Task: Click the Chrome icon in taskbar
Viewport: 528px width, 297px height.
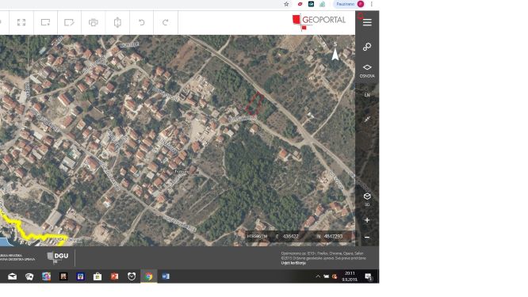Action: [148, 276]
